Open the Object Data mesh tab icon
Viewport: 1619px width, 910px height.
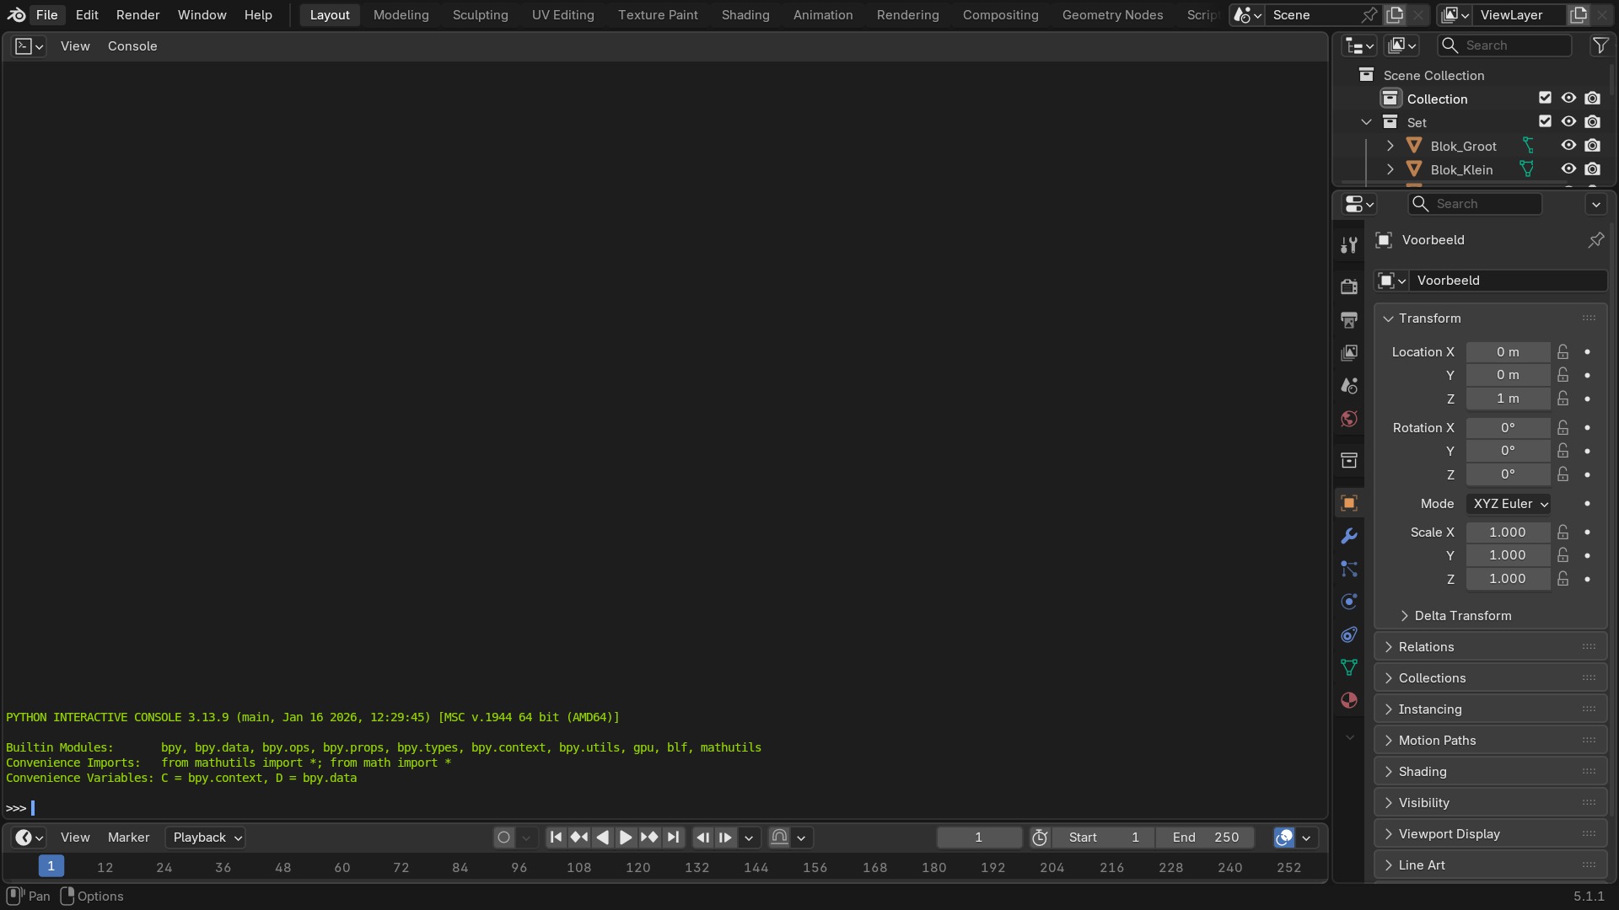(x=1349, y=667)
